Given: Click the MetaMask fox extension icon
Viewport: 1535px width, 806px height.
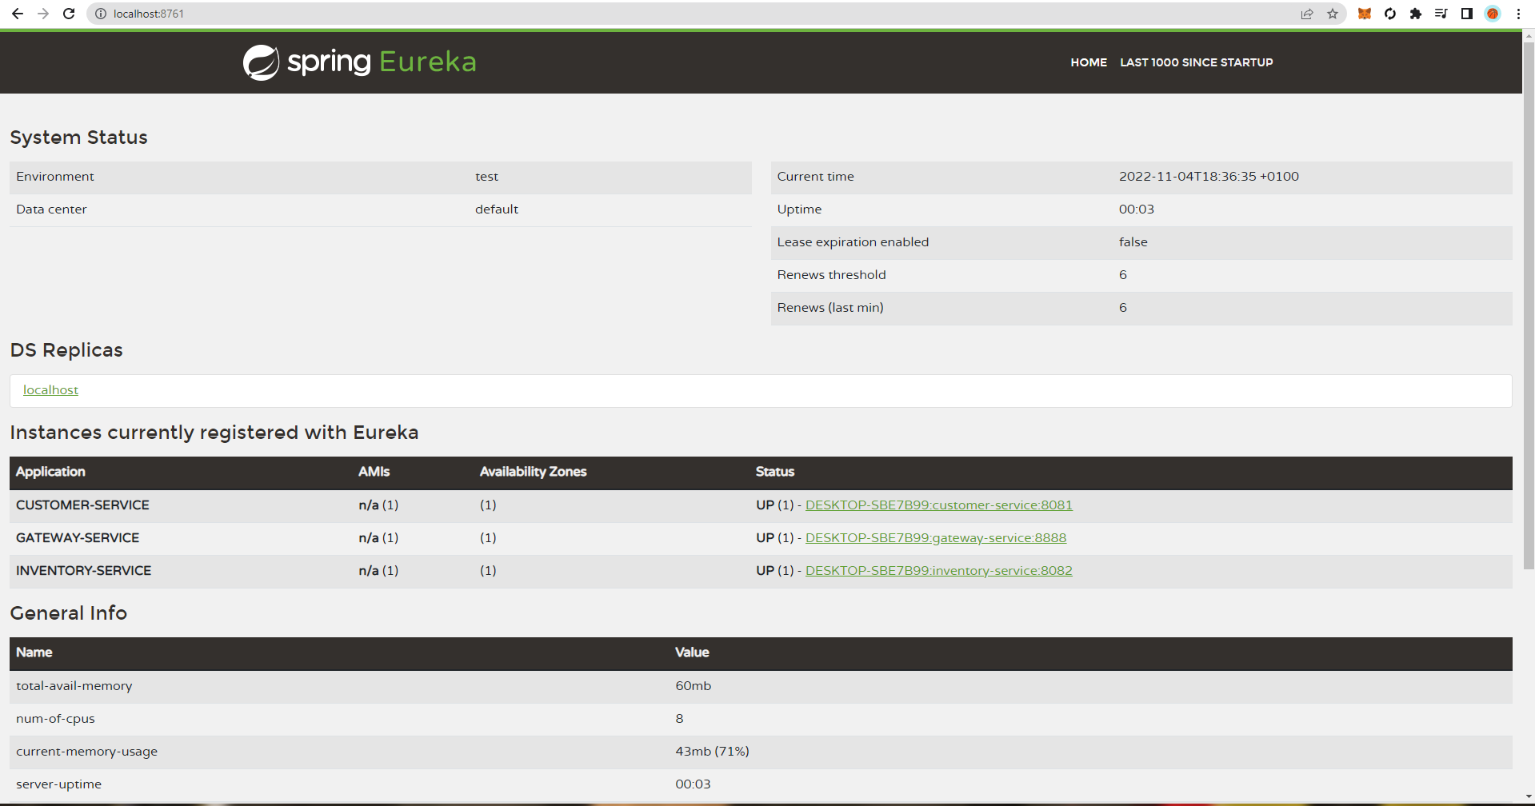Looking at the screenshot, I should pos(1364,14).
